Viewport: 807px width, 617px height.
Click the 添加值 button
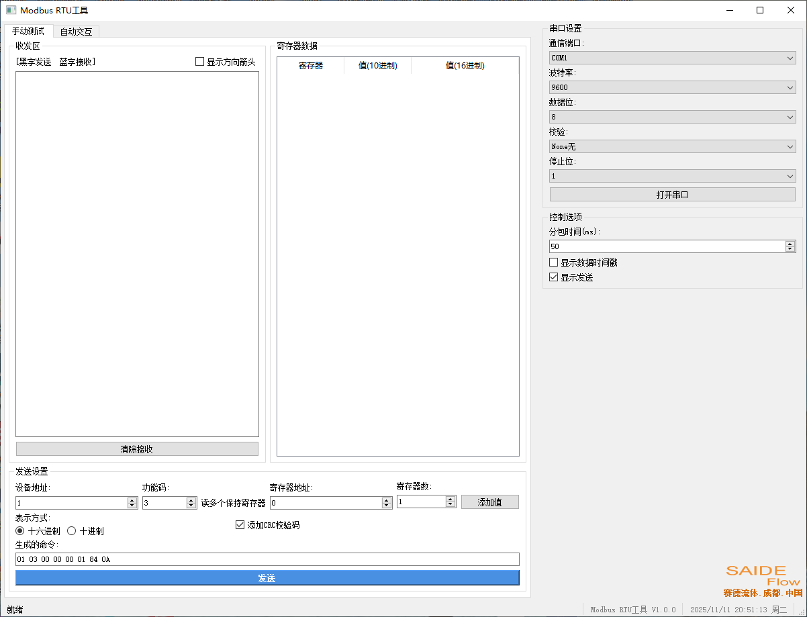coord(489,502)
